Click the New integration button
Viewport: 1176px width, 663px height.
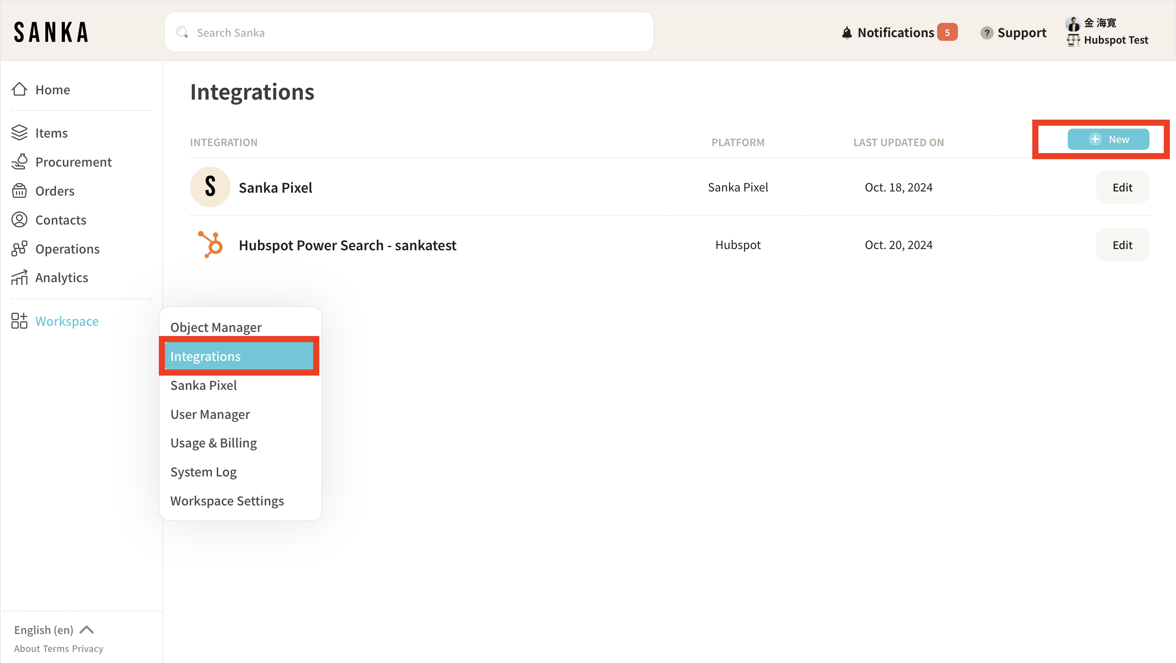tap(1108, 139)
